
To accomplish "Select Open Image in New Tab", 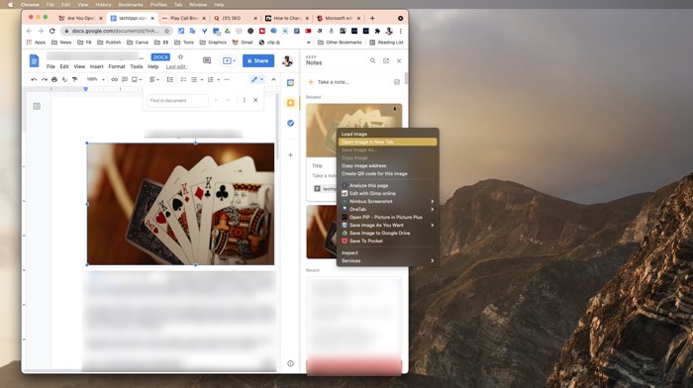I will 388,142.
